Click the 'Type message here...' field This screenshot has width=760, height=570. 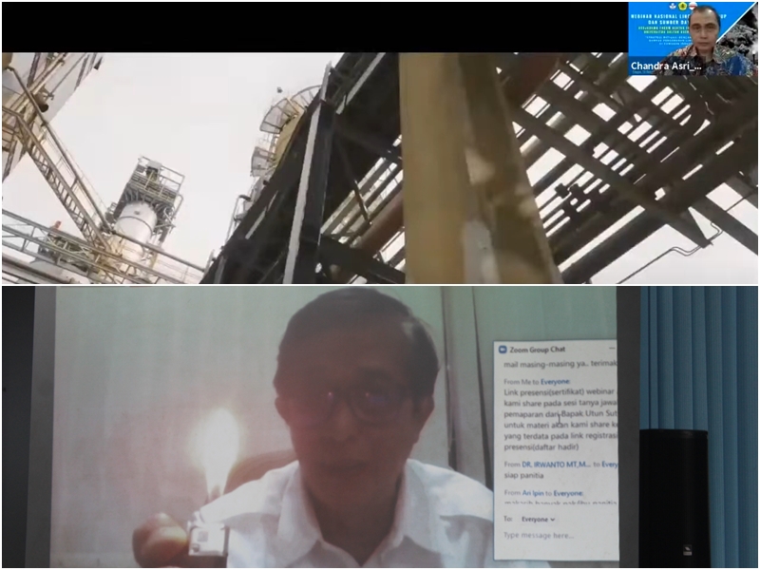coord(557,536)
